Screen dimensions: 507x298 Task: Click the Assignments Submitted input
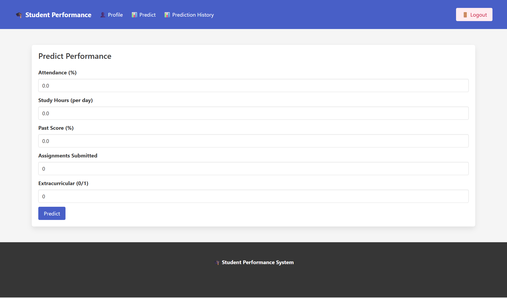pos(253,169)
